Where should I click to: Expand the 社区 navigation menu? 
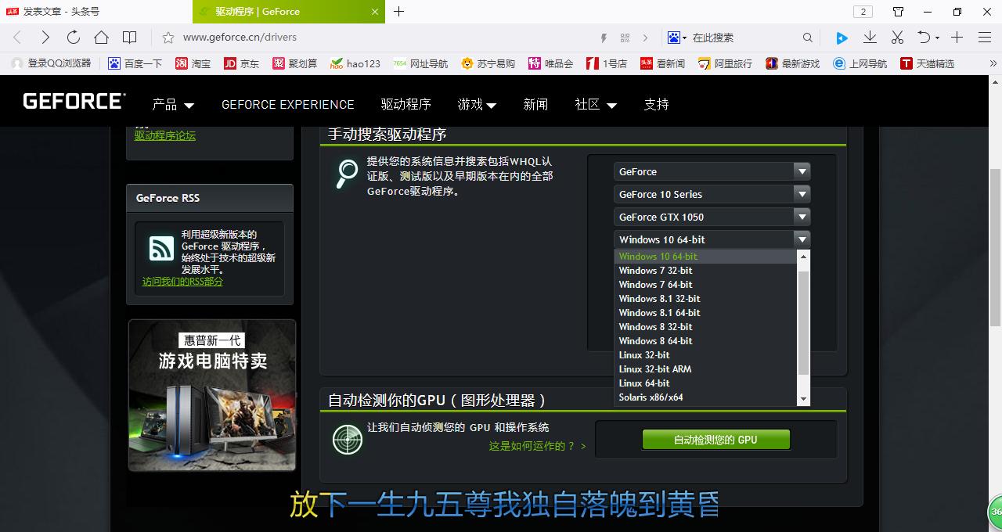(x=596, y=105)
